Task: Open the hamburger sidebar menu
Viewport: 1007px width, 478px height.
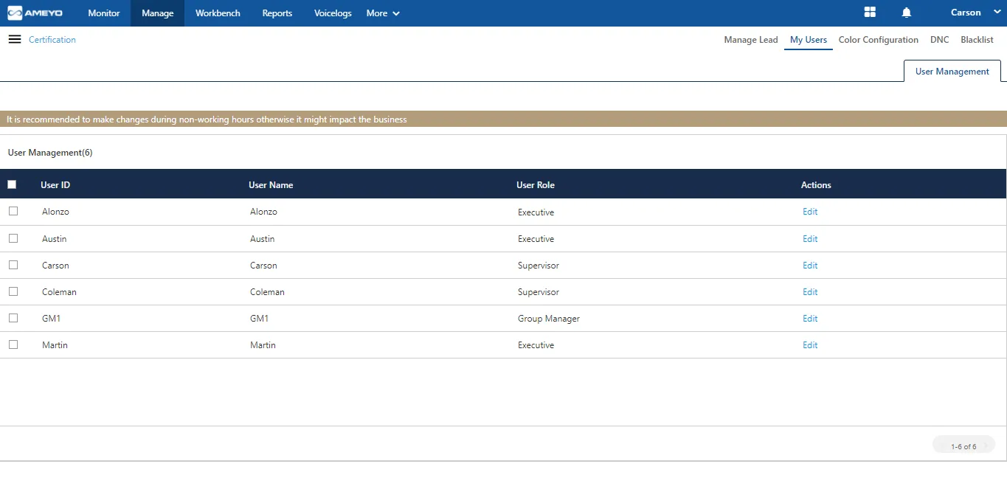Action: click(x=15, y=39)
